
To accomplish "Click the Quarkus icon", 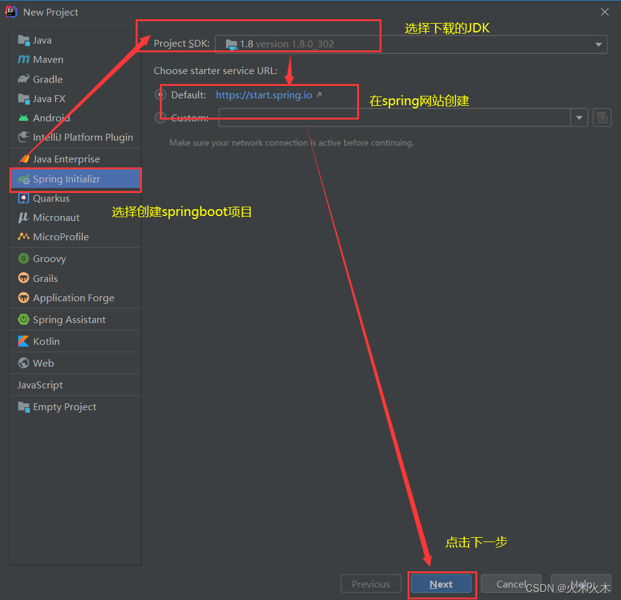I will (24, 198).
